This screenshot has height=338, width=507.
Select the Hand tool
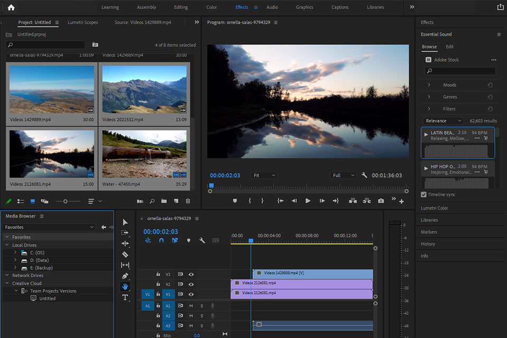125,287
